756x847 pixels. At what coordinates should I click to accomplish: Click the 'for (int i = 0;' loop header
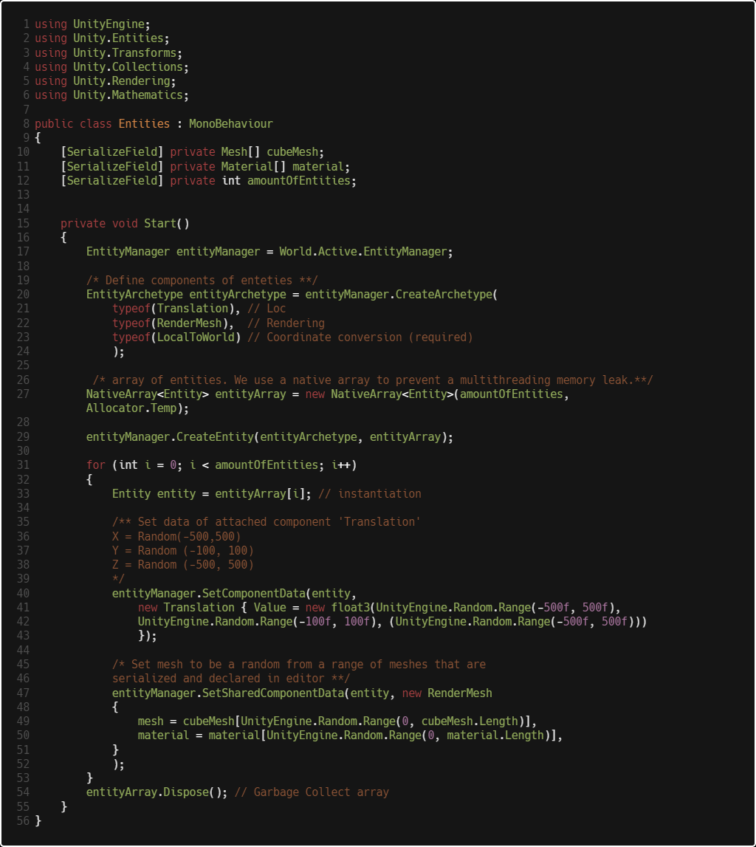(x=221, y=465)
